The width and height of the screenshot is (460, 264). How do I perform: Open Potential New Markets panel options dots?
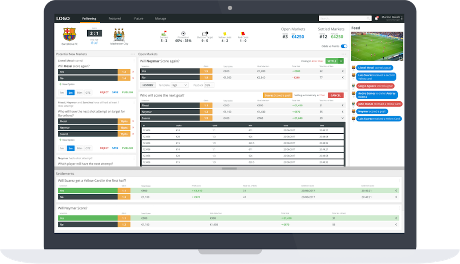pyautogui.click(x=133, y=54)
